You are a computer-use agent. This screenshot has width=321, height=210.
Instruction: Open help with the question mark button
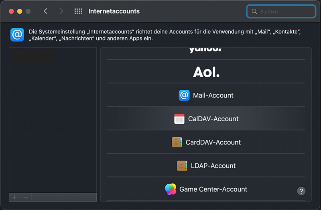(301, 191)
